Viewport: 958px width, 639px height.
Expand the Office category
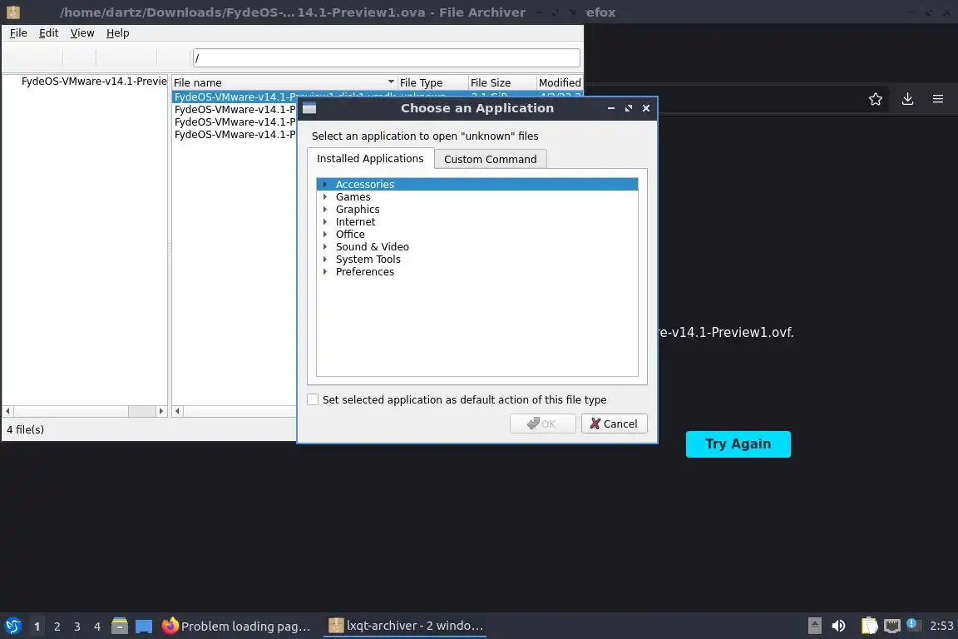[x=325, y=234]
